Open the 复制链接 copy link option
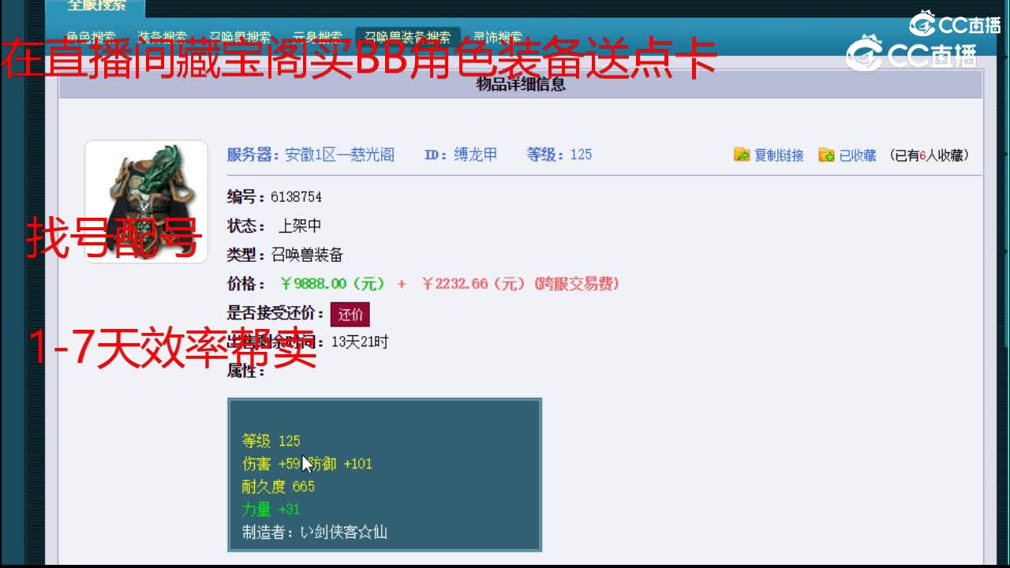Screen dimensions: 1010x568 point(780,155)
